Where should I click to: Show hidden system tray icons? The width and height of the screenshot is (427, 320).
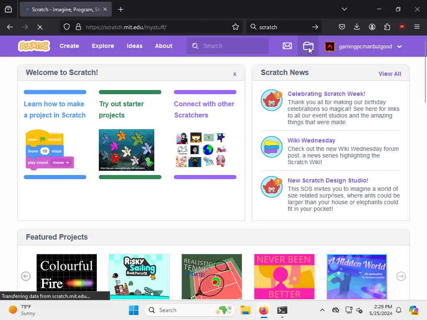(x=322, y=310)
